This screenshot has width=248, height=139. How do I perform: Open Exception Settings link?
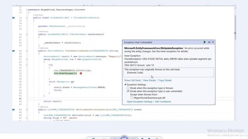click(x=139, y=102)
